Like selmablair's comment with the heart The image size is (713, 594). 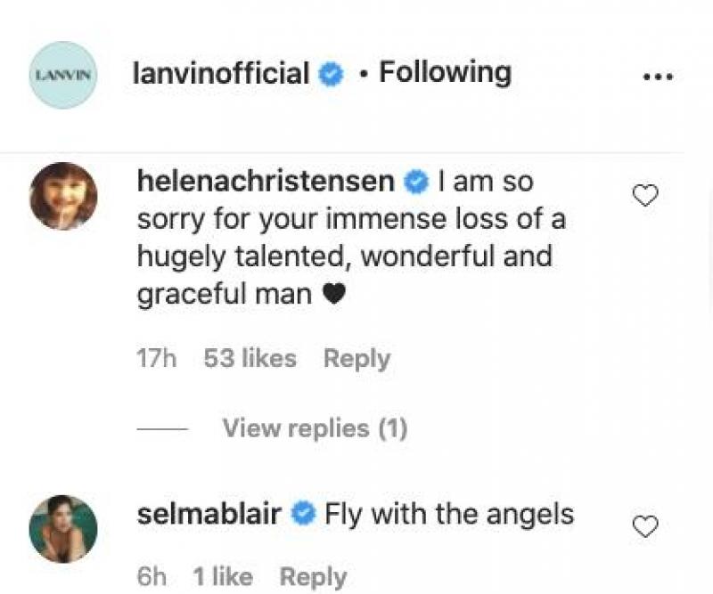(644, 527)
